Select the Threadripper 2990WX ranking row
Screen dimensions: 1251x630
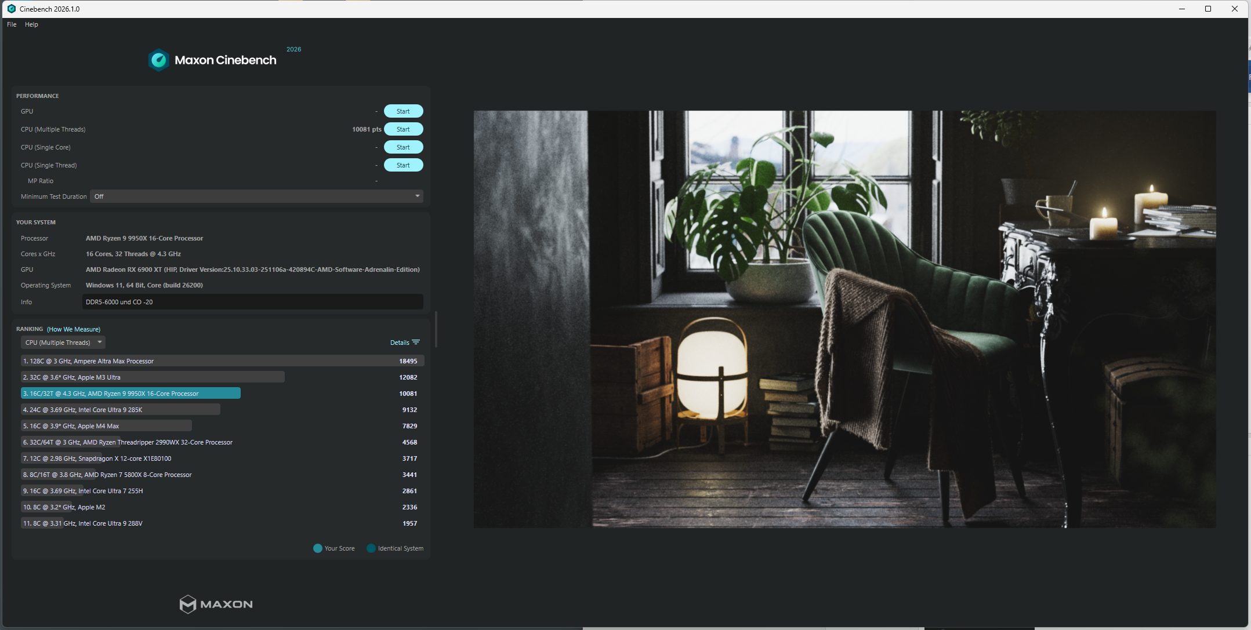coord(223,442)
